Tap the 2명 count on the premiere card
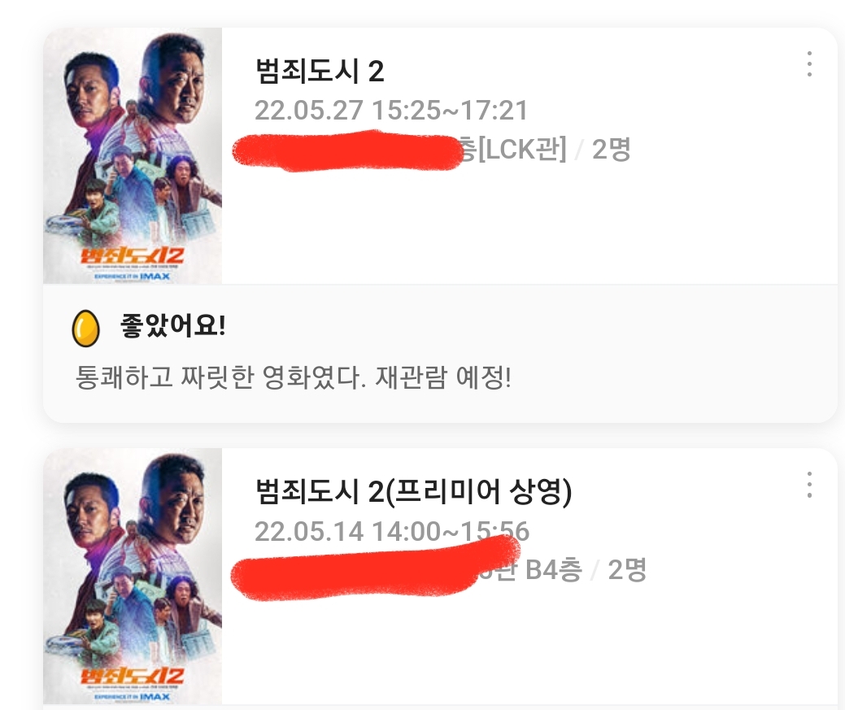845x710 pixels. tap(626, 570)
